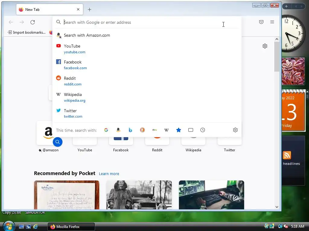The image size is (309, 231).
Task: Search bookmarks using the star icon
Action: click(x=179, y=130)
